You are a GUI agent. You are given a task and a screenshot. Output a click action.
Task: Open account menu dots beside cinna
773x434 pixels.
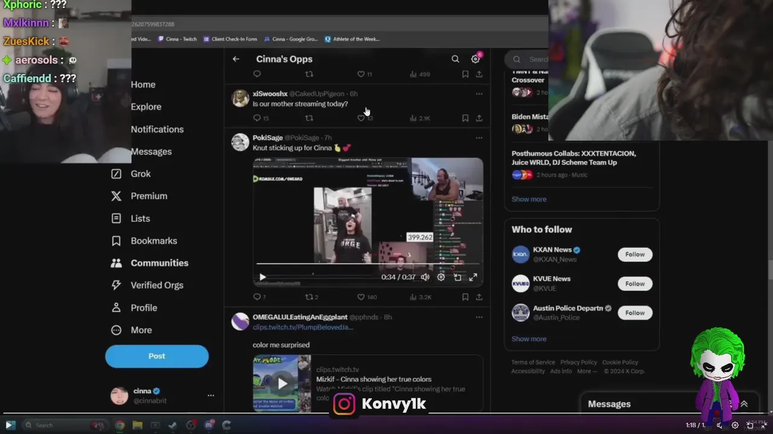point(211,395)
